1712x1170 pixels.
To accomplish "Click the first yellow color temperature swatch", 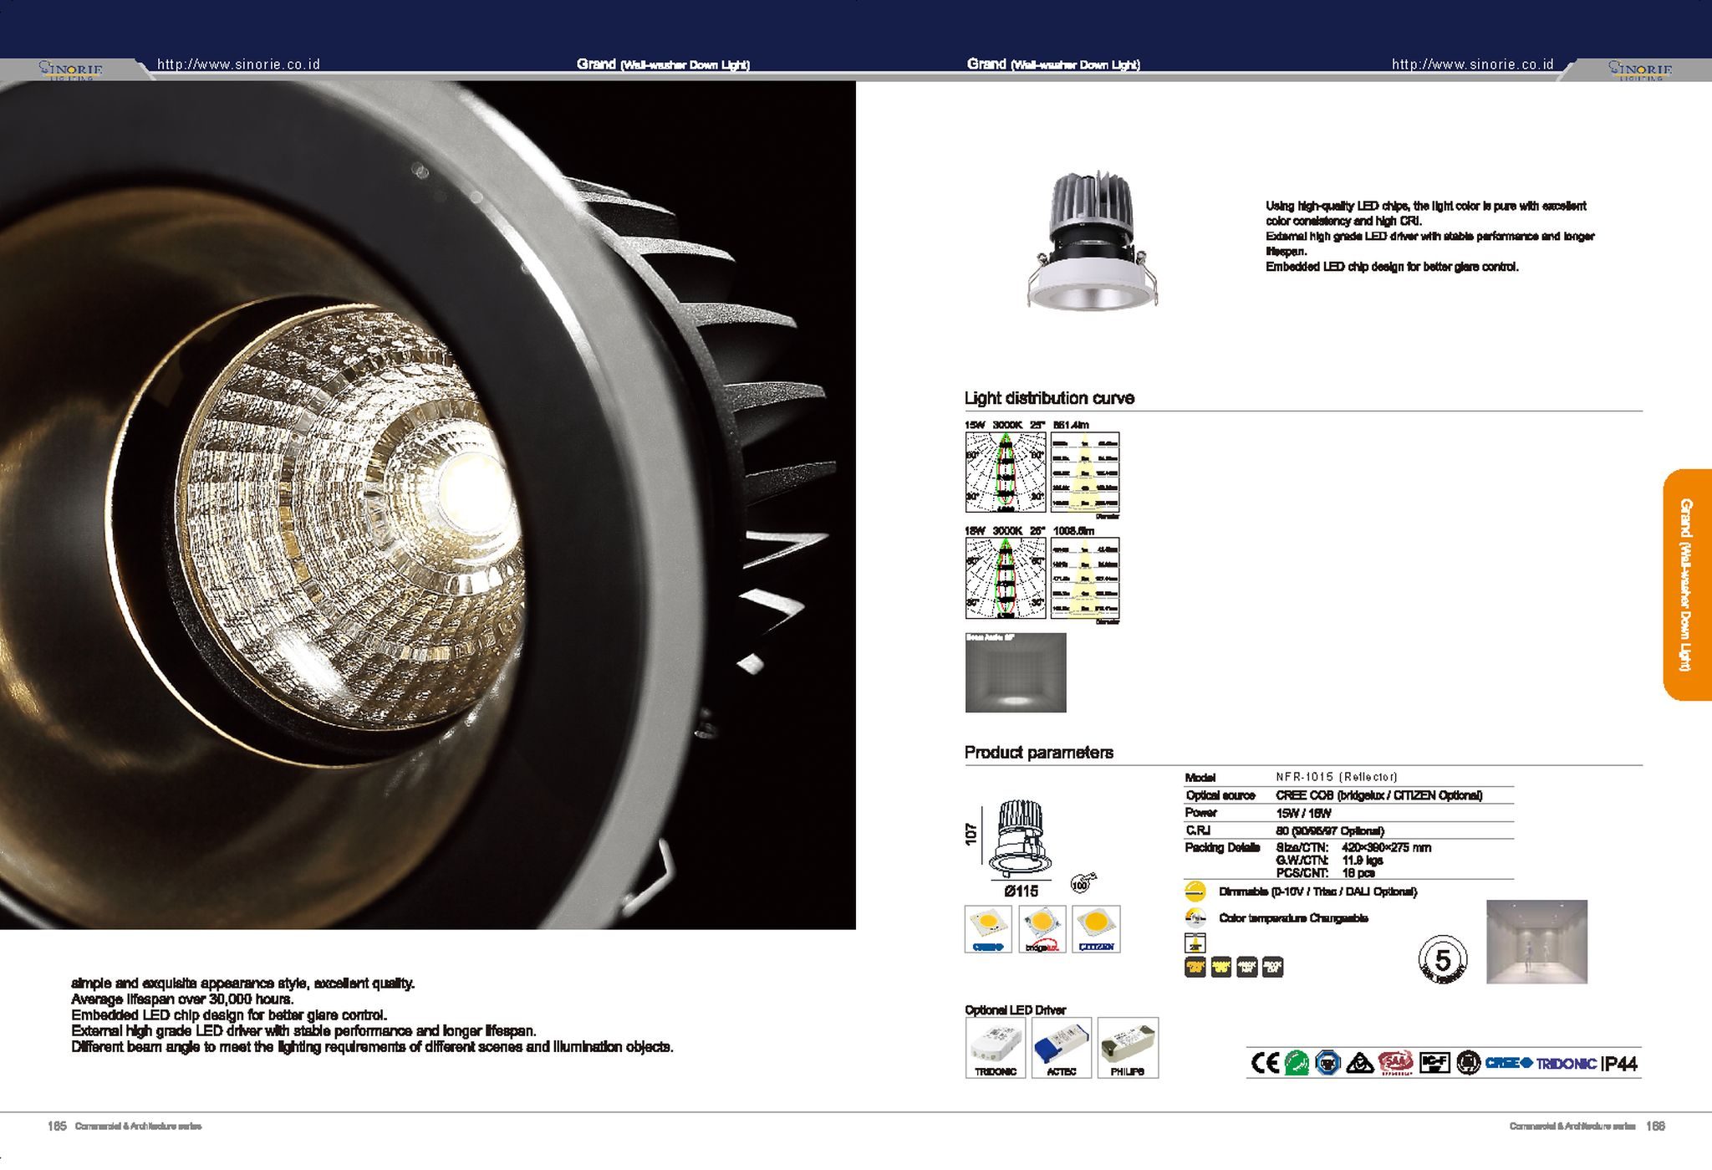I will click(x=1195, y=968).
